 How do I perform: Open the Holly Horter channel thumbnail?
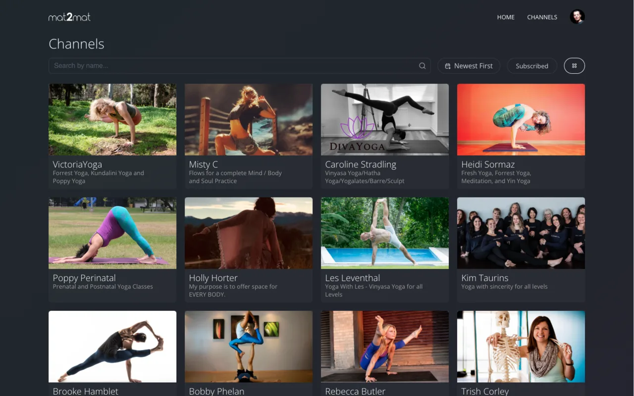click(249, 233)
